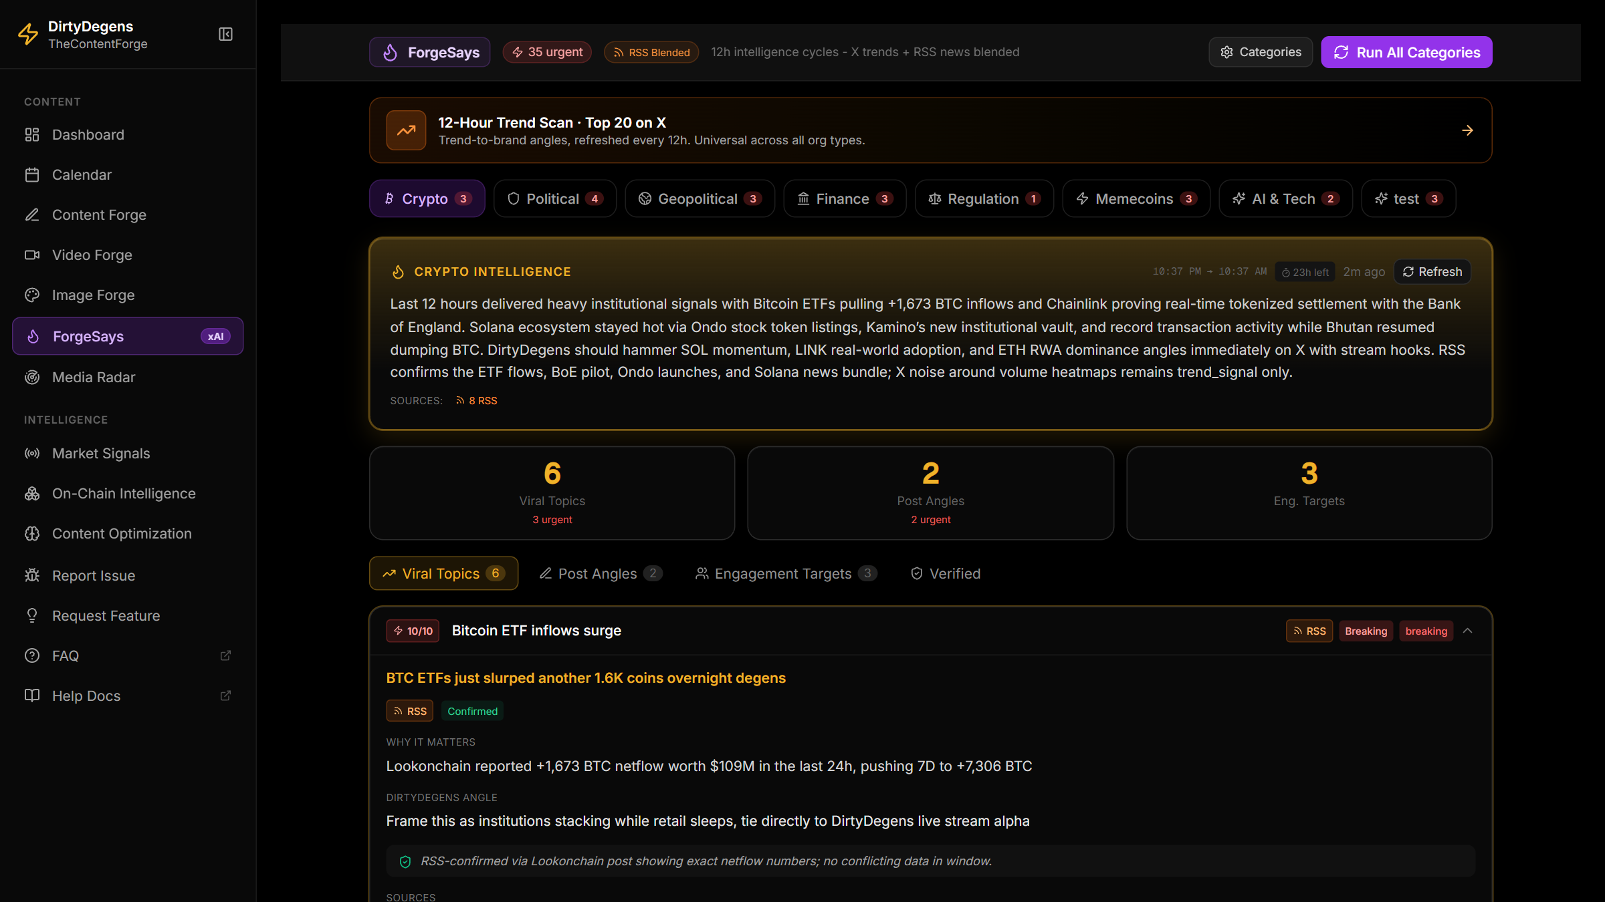1605x902 pixels.
Task: Click the 35 urgent badge
Action: click(547, 52)
